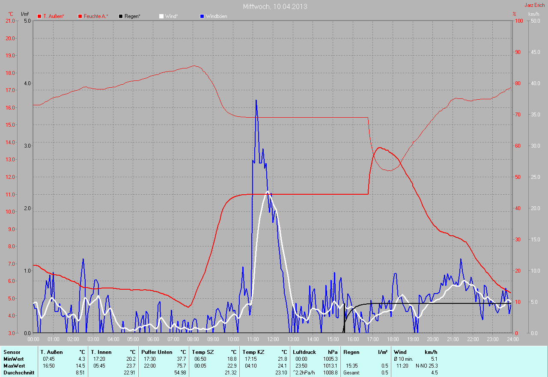Click the 'Gesamt:' rain total label
Image resolution: width=548 pixels, height=377 pixels.
(x=351, y=373)
